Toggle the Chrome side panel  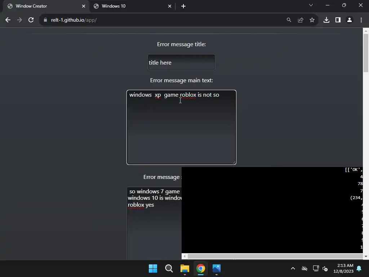pyautogui.click(x=338, y=20)
